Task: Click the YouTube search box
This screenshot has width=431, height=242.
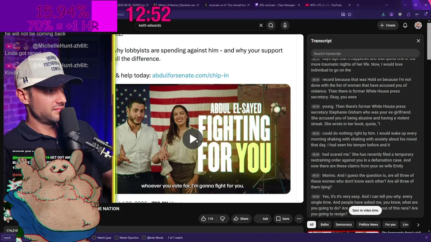Action: pyautogui.click(x=197, y=25)
